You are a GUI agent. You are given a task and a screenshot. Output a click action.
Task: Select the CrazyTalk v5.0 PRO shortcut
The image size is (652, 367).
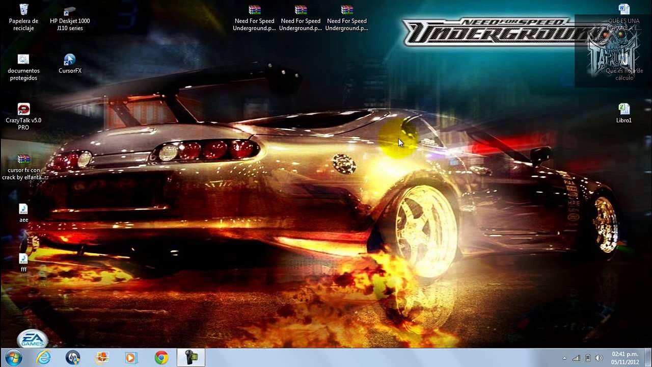pyautogui.click(x=23, y=117)
